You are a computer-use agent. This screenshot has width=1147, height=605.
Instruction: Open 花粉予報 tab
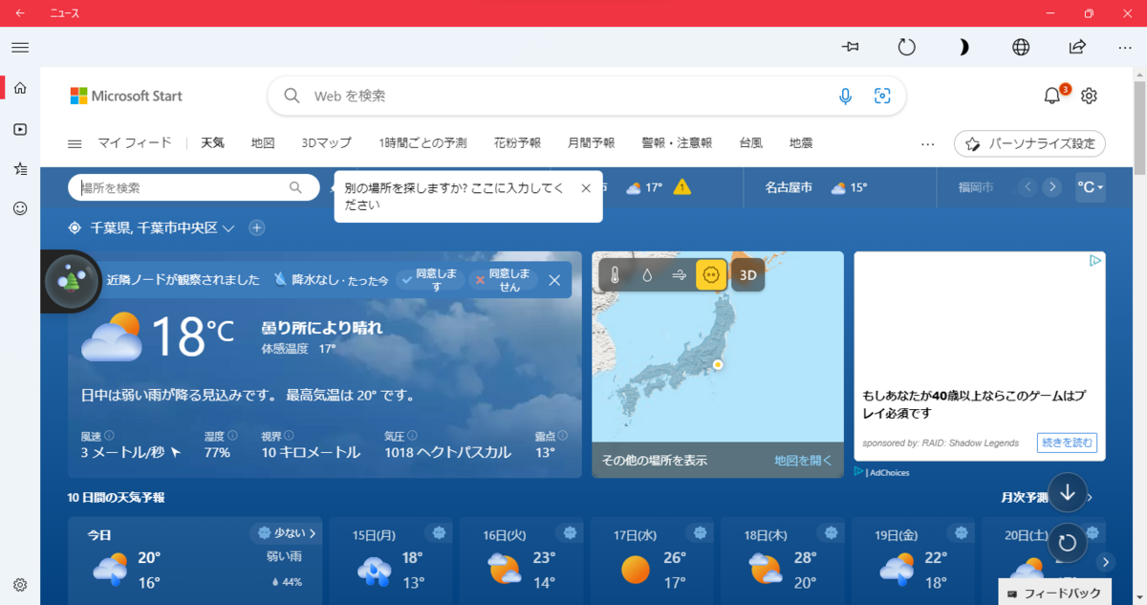coord(517,143)
